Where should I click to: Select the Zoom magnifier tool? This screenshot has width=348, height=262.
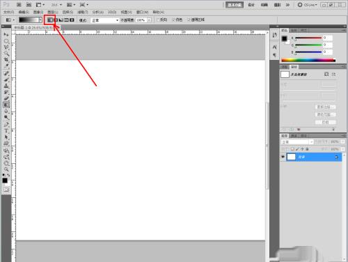pyautogui.click(x=6, y=169)
